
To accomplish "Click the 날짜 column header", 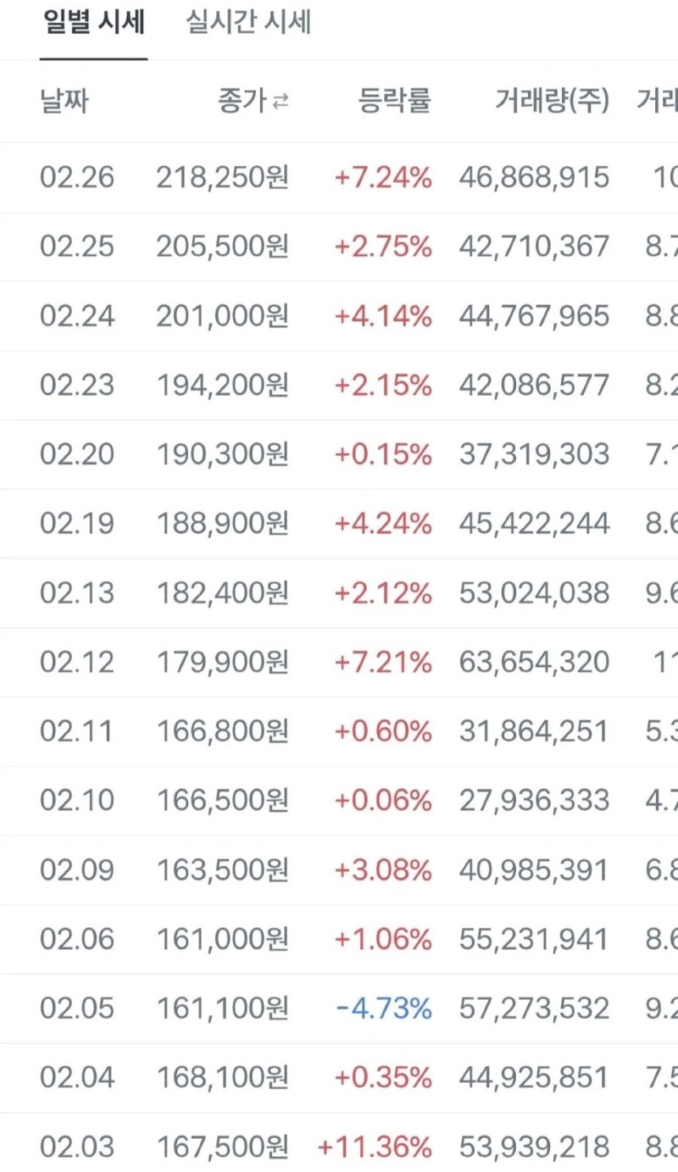I will (x=64, y=102).
